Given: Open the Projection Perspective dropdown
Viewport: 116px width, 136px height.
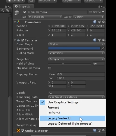Looking at the screenshot, I should 76,59.
